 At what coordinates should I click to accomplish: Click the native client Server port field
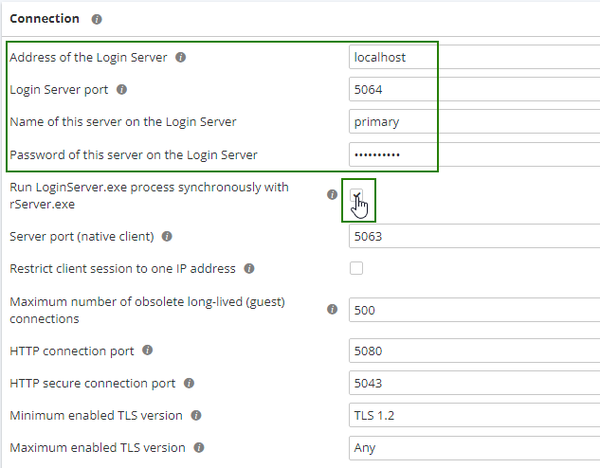pos(474,237)
